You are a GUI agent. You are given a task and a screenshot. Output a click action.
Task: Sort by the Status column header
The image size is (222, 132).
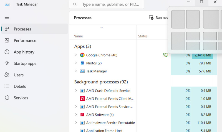click(143, 36)
